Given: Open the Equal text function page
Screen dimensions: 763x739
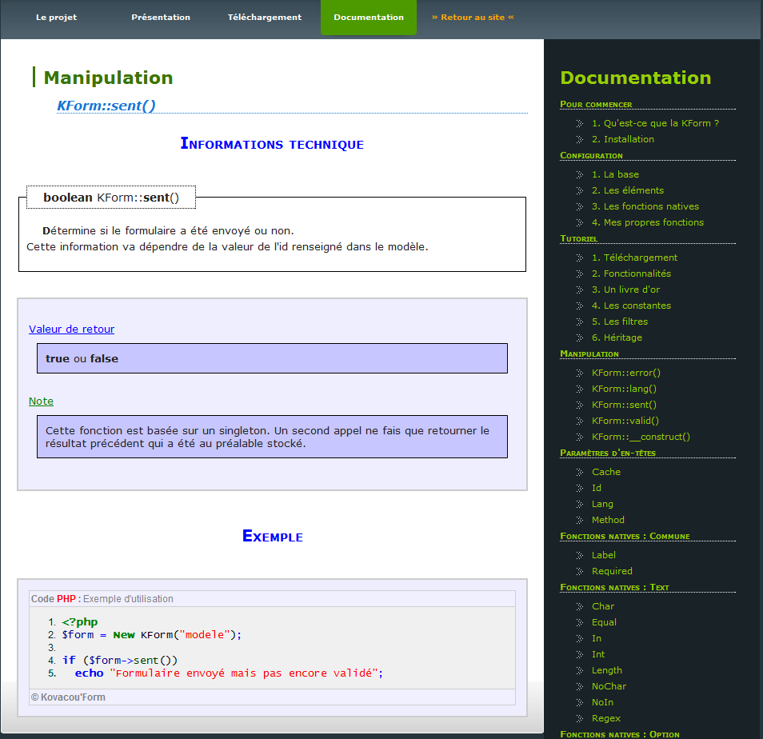Looking at the screenshot, I should (x=604, y=623).
